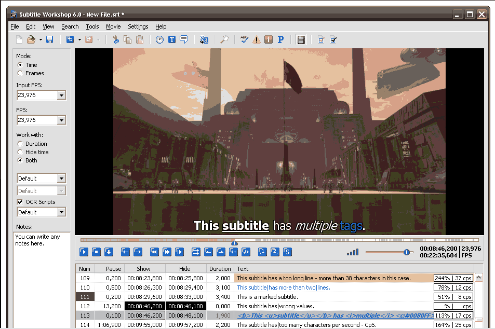The image size is (495, 329).
Task: Open the Search tool with the magnifier icon
Action: [x=224, y=39]
